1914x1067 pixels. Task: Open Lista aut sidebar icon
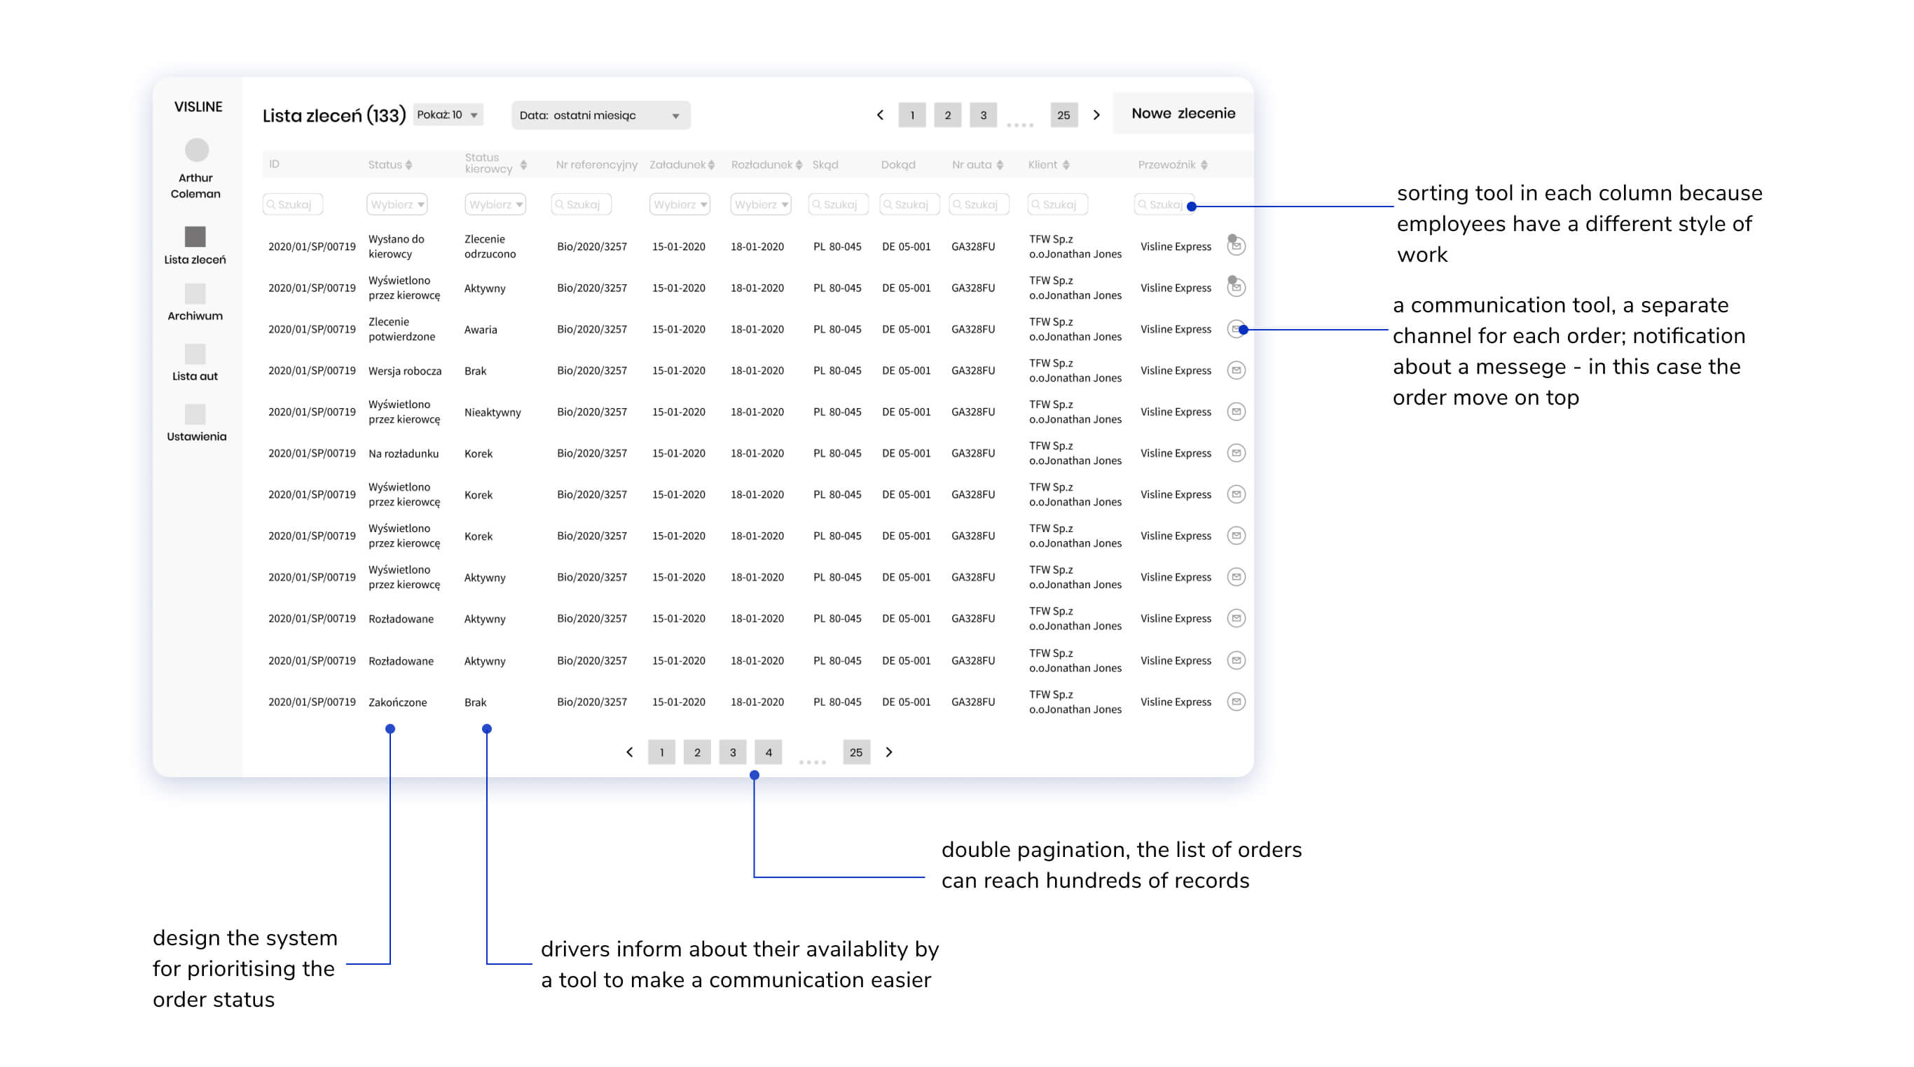coord(195,354)
